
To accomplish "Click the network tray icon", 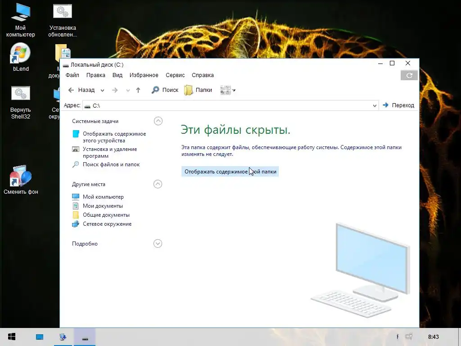I will (409, 336).
